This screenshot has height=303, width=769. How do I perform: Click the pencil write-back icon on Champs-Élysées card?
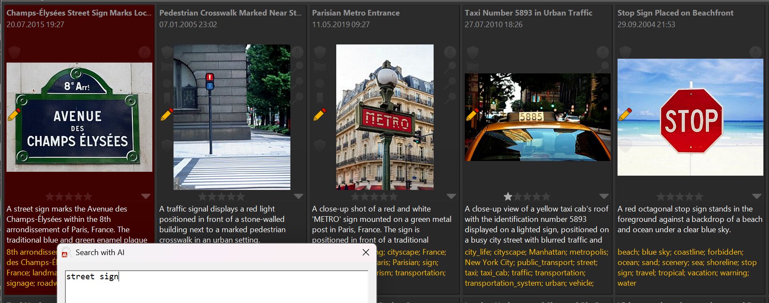click(14, 114)
